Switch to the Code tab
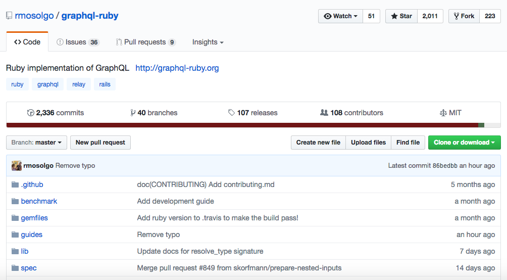The height and width of the screenshot is (280, 507). [x=27, y=42]
